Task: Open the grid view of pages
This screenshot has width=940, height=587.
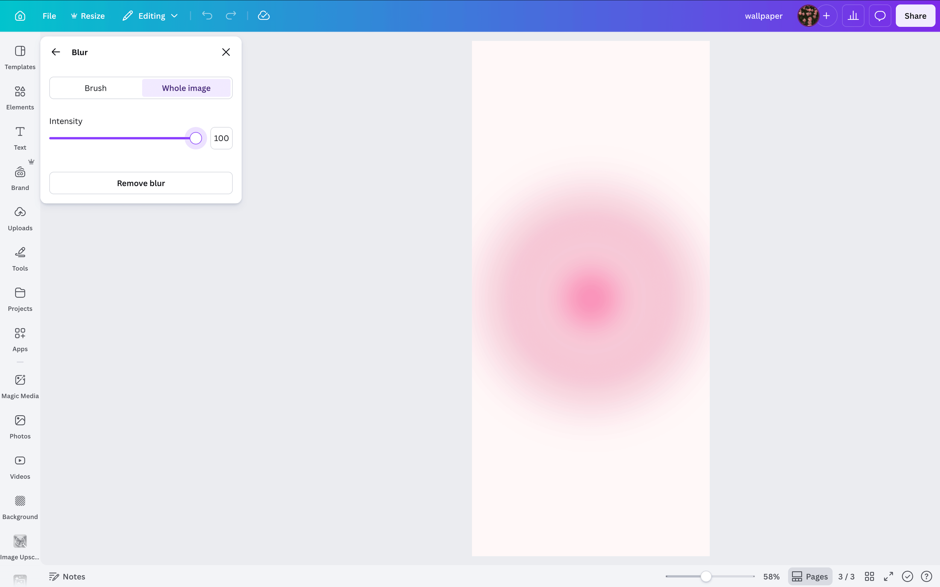Action: point(869,576)
